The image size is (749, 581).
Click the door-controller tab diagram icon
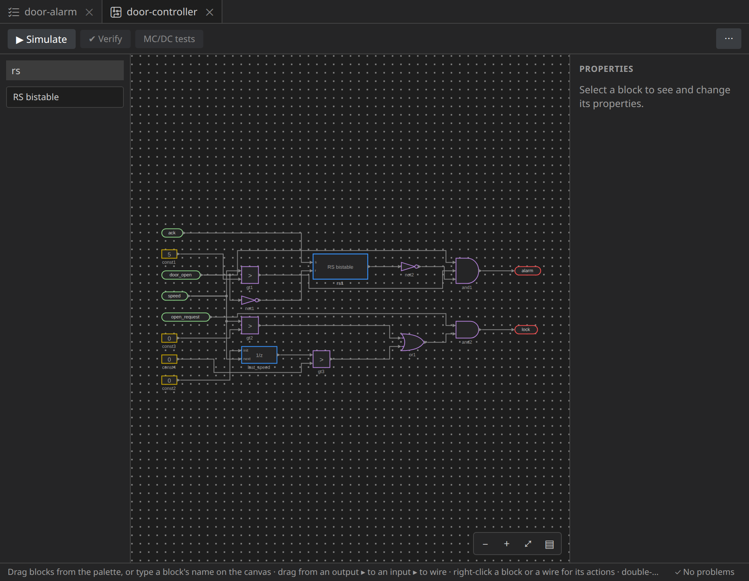tap(116, 12)
